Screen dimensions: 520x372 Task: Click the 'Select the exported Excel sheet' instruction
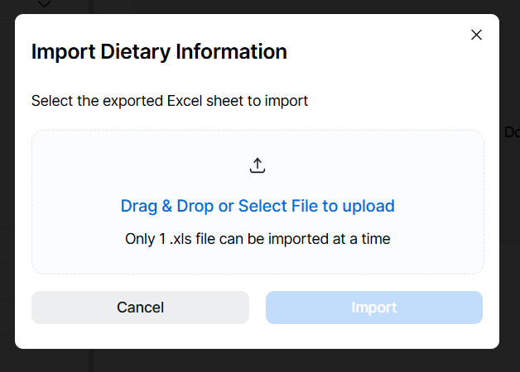pyautogui.click(x=170, y=101)
